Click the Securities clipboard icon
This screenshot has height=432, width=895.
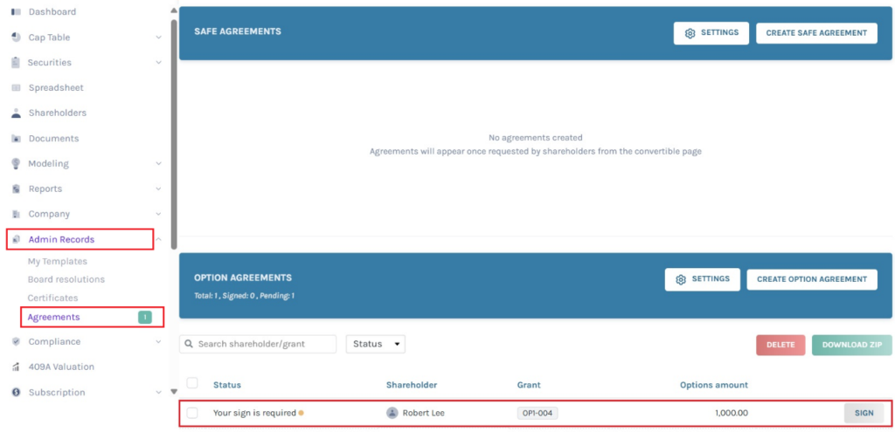(x=16, y=63)
